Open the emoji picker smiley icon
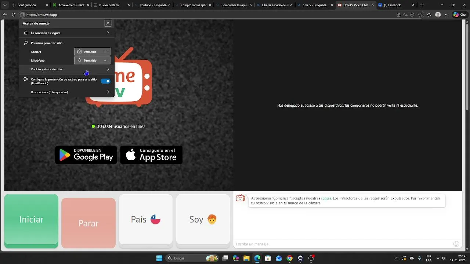 [456, 244]
